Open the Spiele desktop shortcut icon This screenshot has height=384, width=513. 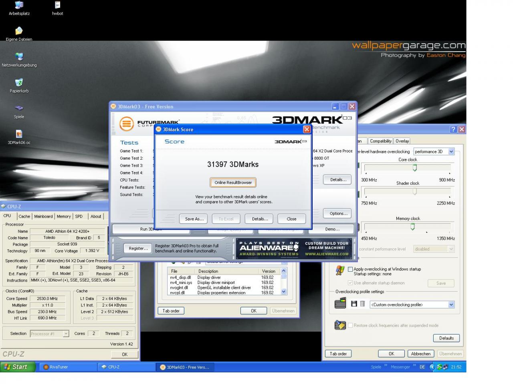(19, 108)
